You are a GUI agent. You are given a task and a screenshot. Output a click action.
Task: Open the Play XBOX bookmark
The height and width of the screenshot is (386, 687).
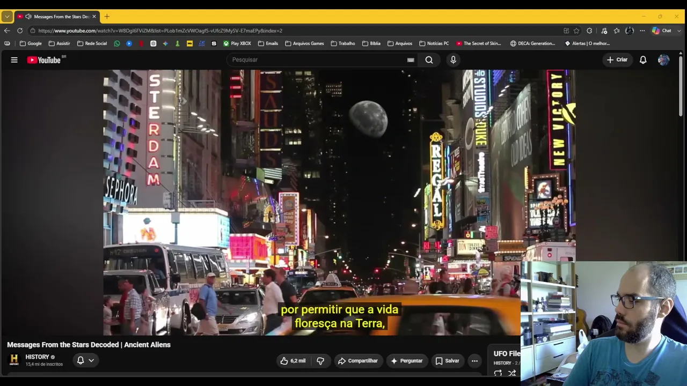point(237,43)
